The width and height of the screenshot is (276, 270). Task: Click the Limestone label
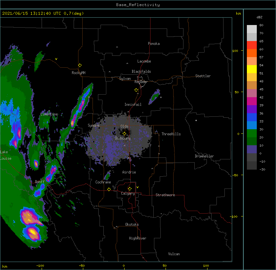(x=49, y=114)
